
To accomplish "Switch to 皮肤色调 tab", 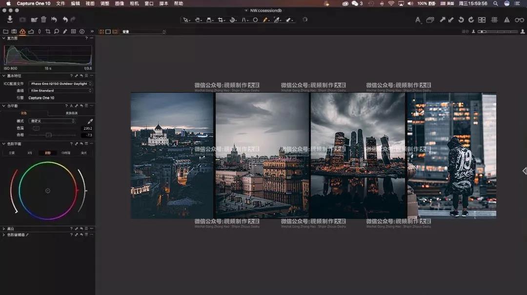I will pos(72,113).
